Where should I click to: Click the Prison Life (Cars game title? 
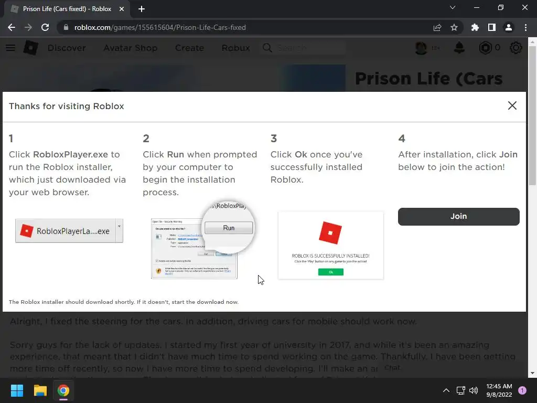429,79
